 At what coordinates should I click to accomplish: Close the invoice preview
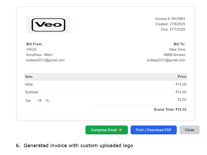pyautogui.click(x=189, y=130)
